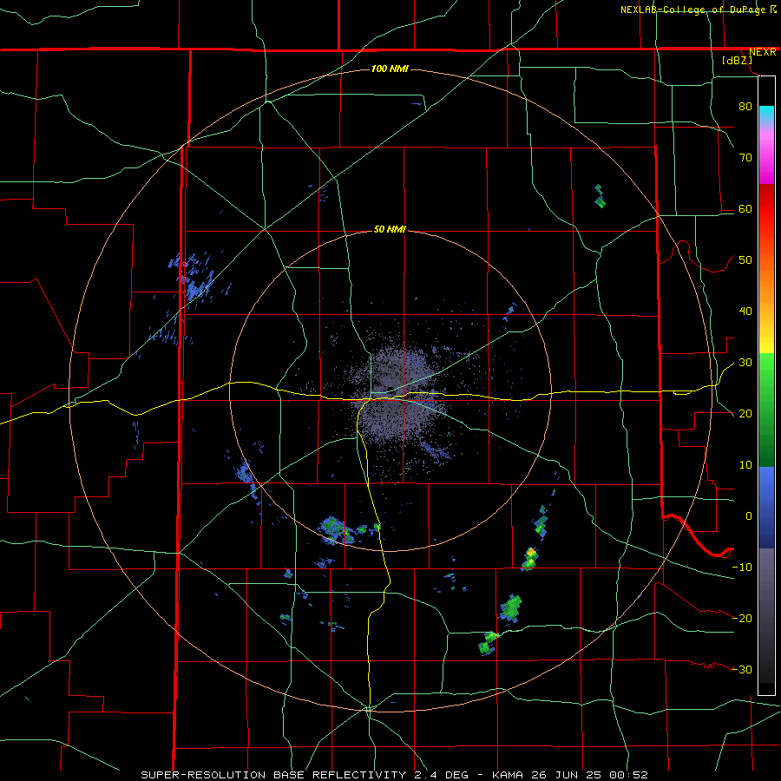This screenshot has height=781, width=781.
Task: Click the [dBZ] unit label
Action: [x=737, y=61]
